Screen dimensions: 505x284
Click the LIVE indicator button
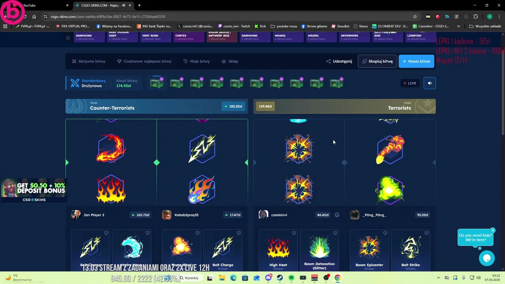point(410,83)
